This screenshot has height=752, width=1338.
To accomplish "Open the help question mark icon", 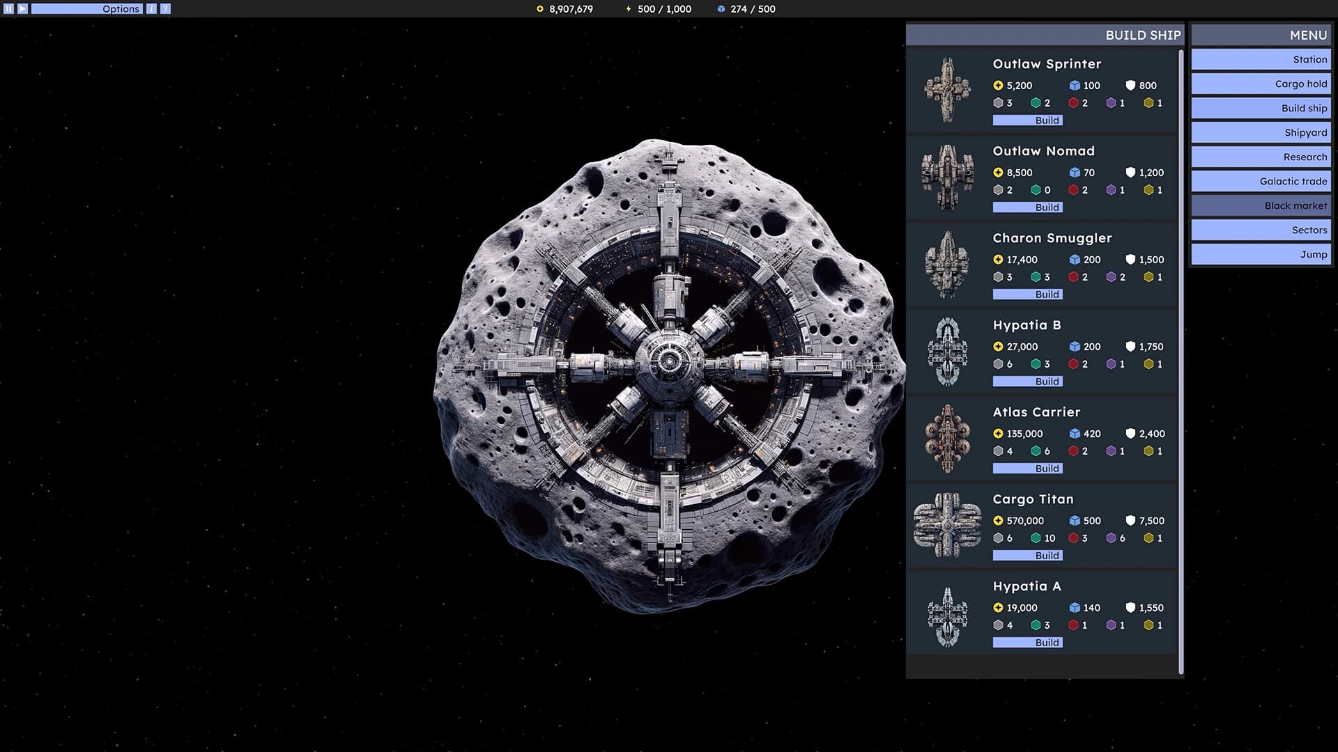I will point(165,8).
